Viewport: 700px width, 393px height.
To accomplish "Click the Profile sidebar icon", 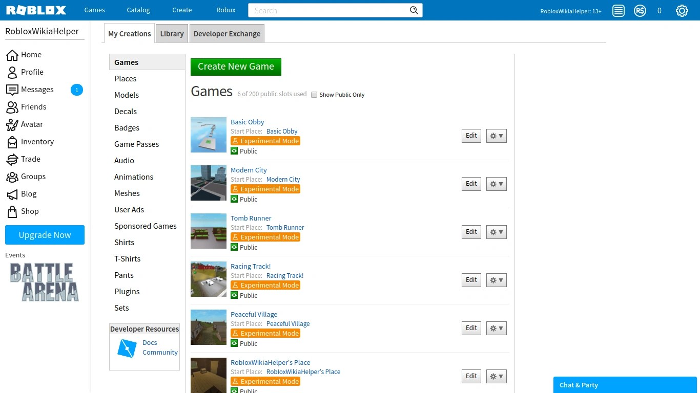I will coord(12,72).
